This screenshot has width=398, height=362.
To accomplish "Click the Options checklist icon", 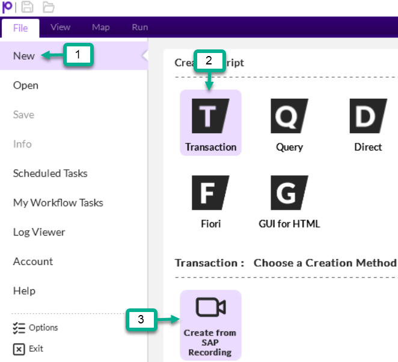I will [19, 328].
